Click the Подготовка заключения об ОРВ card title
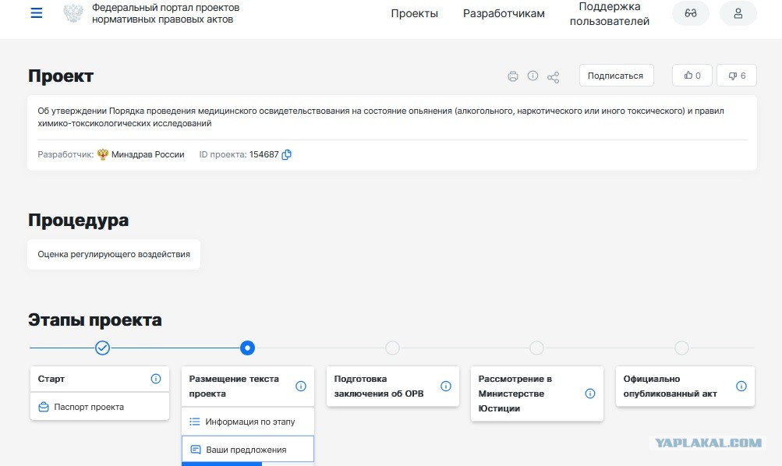This screenshot has width=782, height=466. (x=379, y=387)
